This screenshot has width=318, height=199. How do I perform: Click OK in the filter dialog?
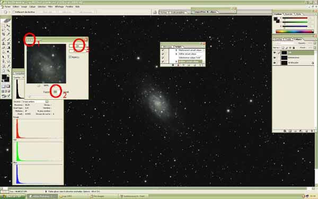coord(77,46)
